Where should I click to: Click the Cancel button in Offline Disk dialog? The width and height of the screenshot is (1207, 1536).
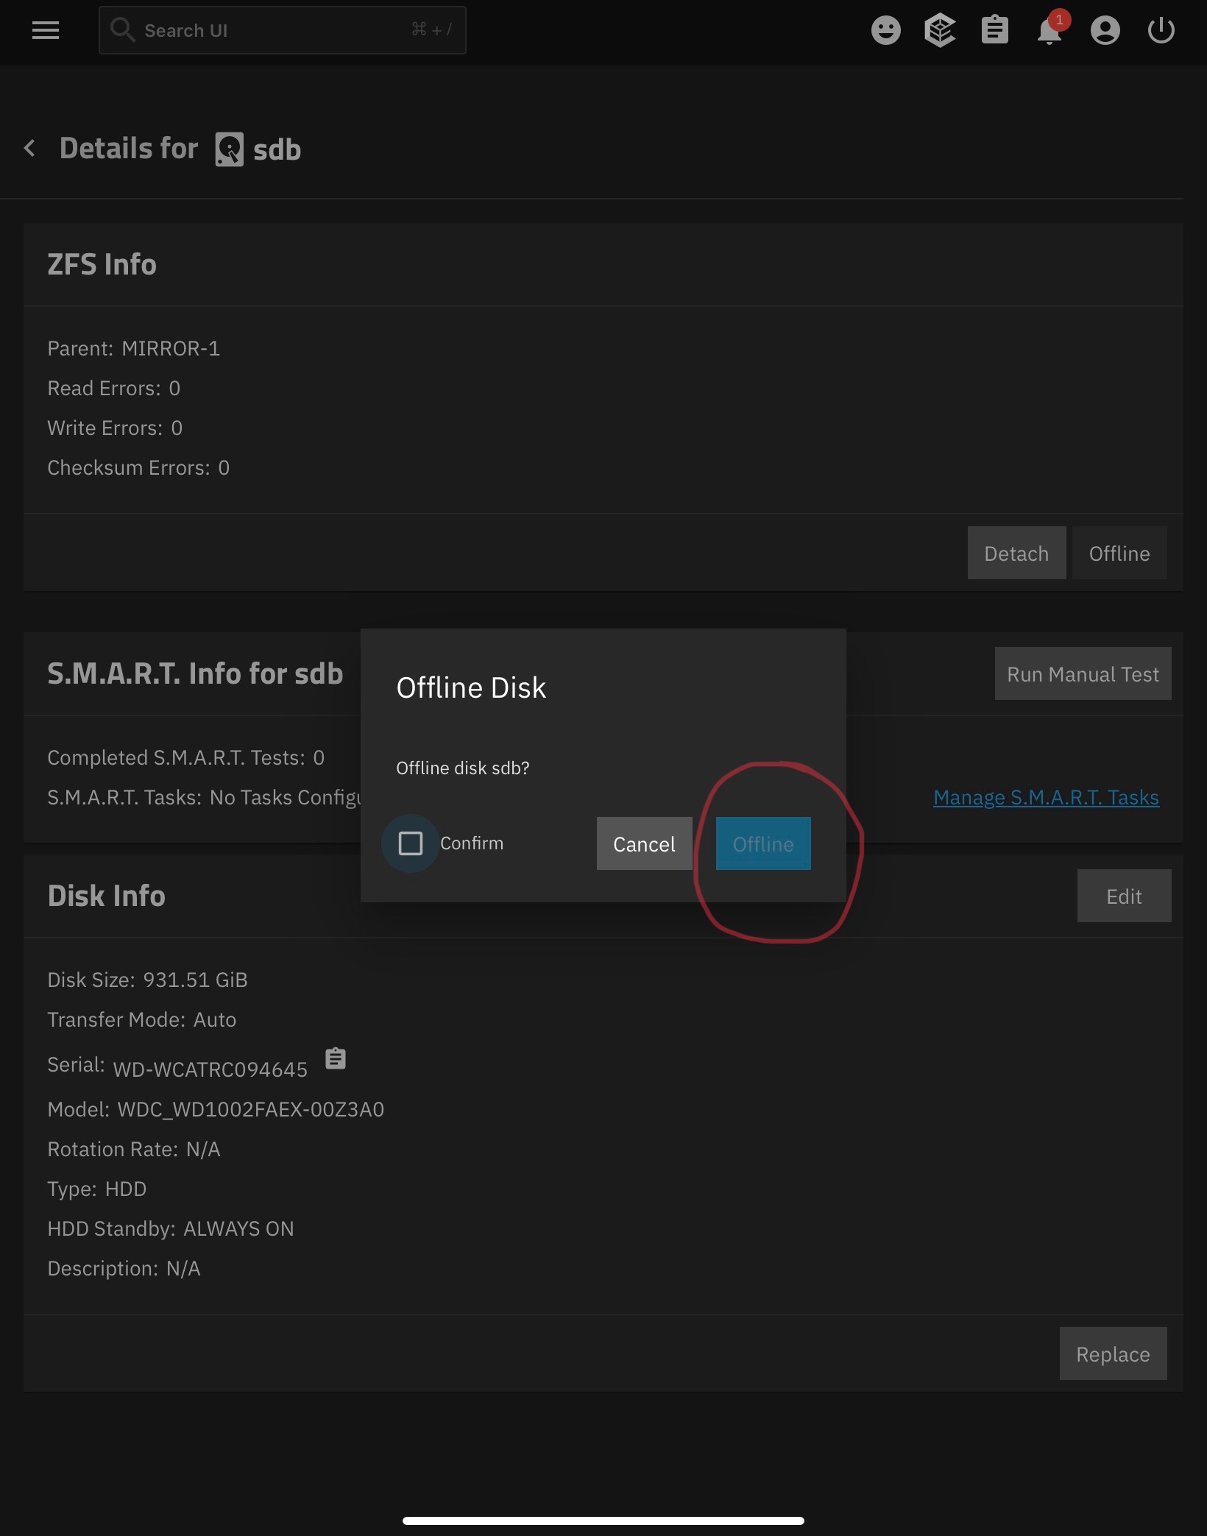(x=644, y=843)
